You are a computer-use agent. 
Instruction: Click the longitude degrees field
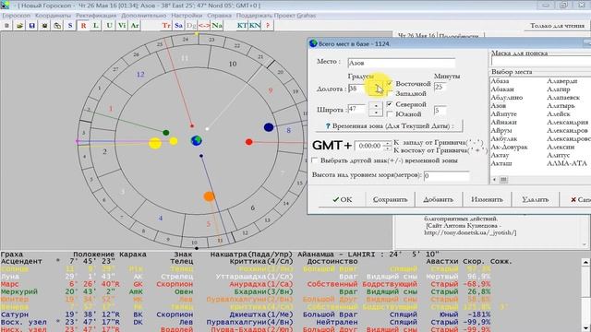(x=357, y=89)
